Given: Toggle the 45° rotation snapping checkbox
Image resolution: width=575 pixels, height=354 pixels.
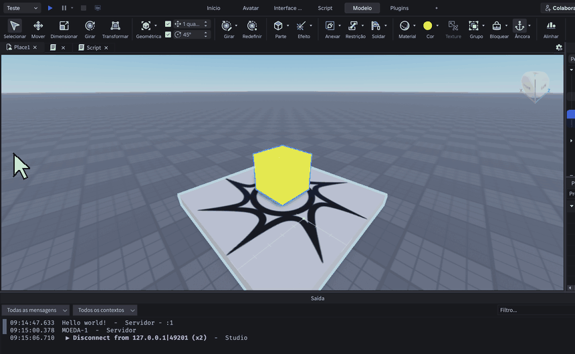Looking at the screenshot, I should pyautogui.click(x=168, y=35).
